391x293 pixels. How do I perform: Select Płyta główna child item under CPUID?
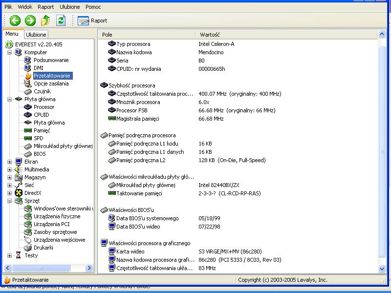coord(44,123)
